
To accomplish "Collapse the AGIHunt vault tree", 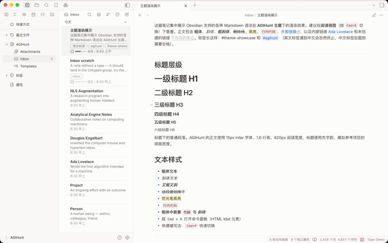I will [x=7, y=45].
